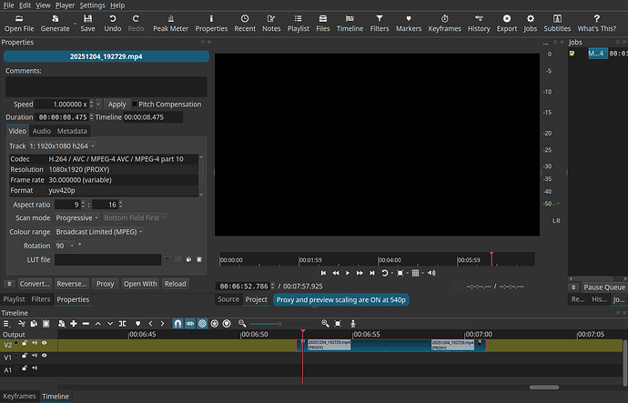This screenshot has width=628, height=403.
Task: Open the timeline hamburger menu
Action: (6, 323)
